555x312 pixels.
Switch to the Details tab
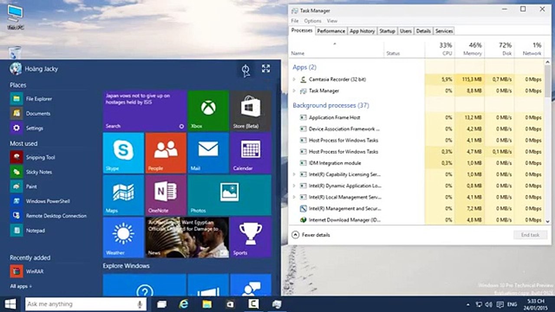[x=424, y=31]
